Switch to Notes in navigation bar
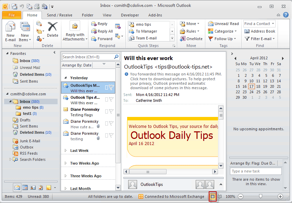Image resolution: width=292 pixels, height=203 pixels. pyautogui.click(x=49, y=187)
